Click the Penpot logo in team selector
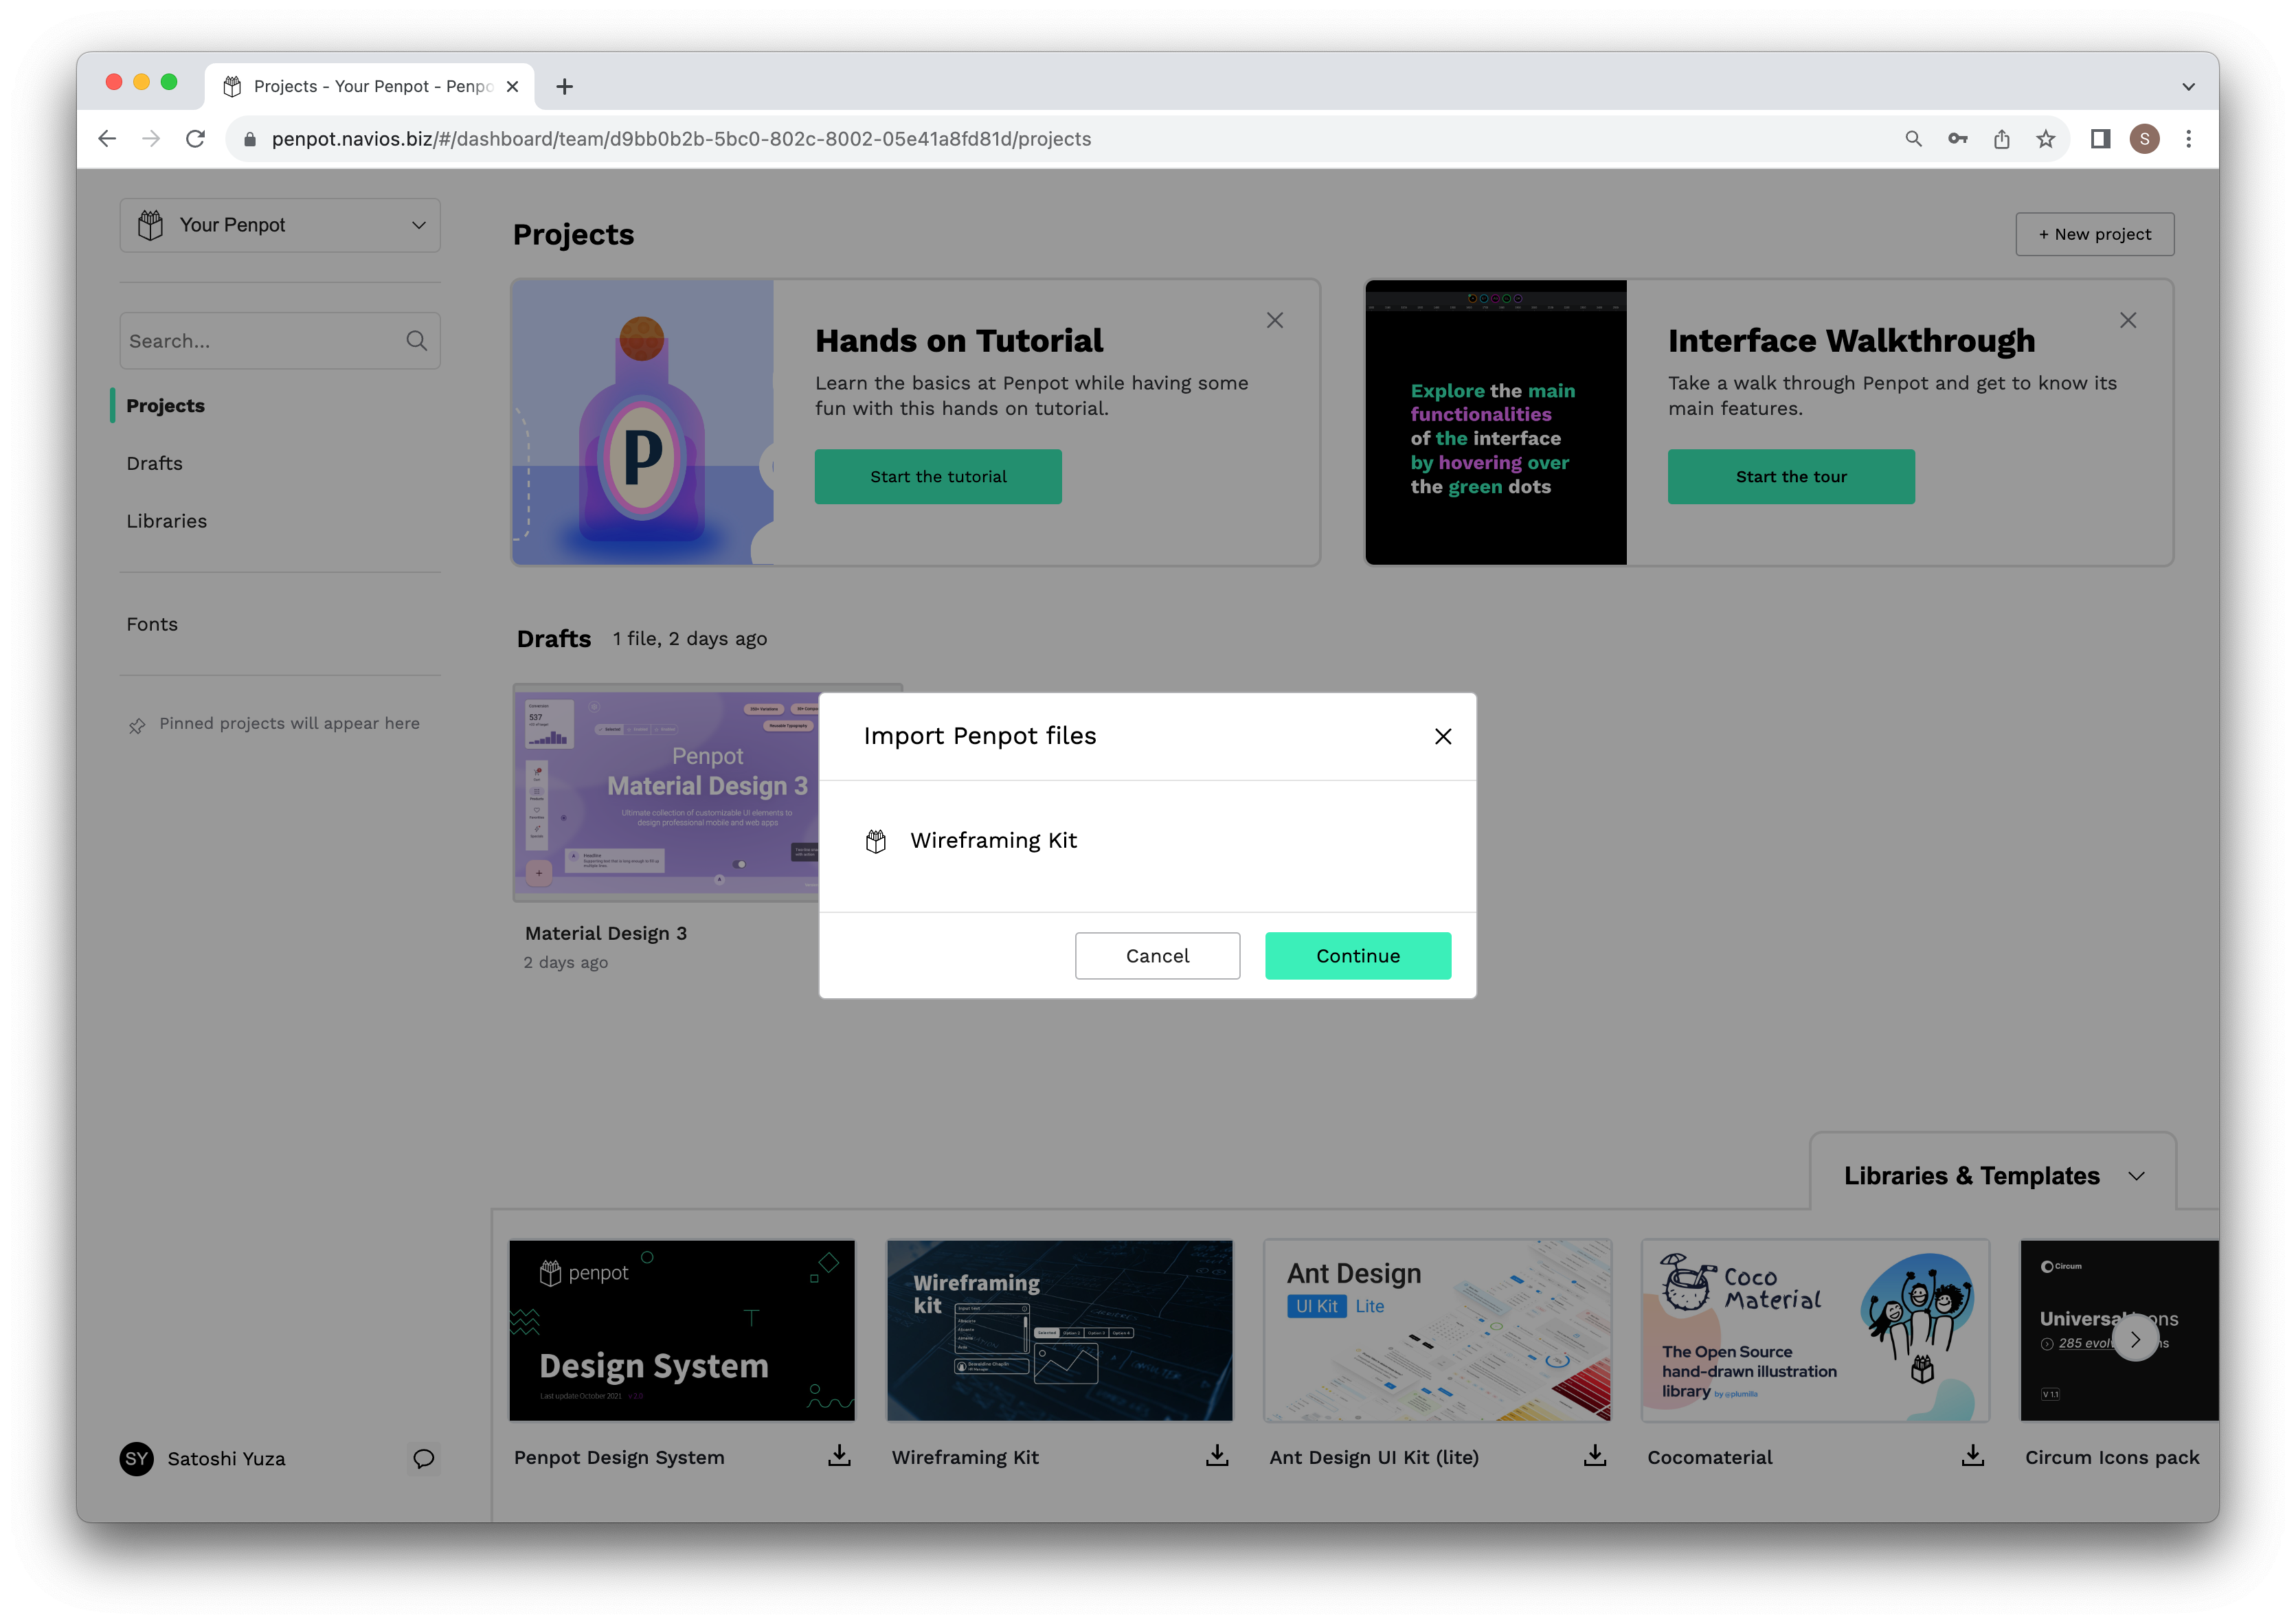Screen dimensions: 2296x1624 (x=150, y=225)
